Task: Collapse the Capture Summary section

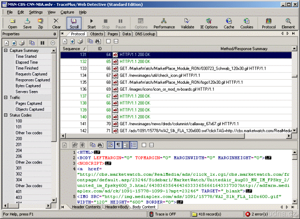Action: tap(6, 51)
